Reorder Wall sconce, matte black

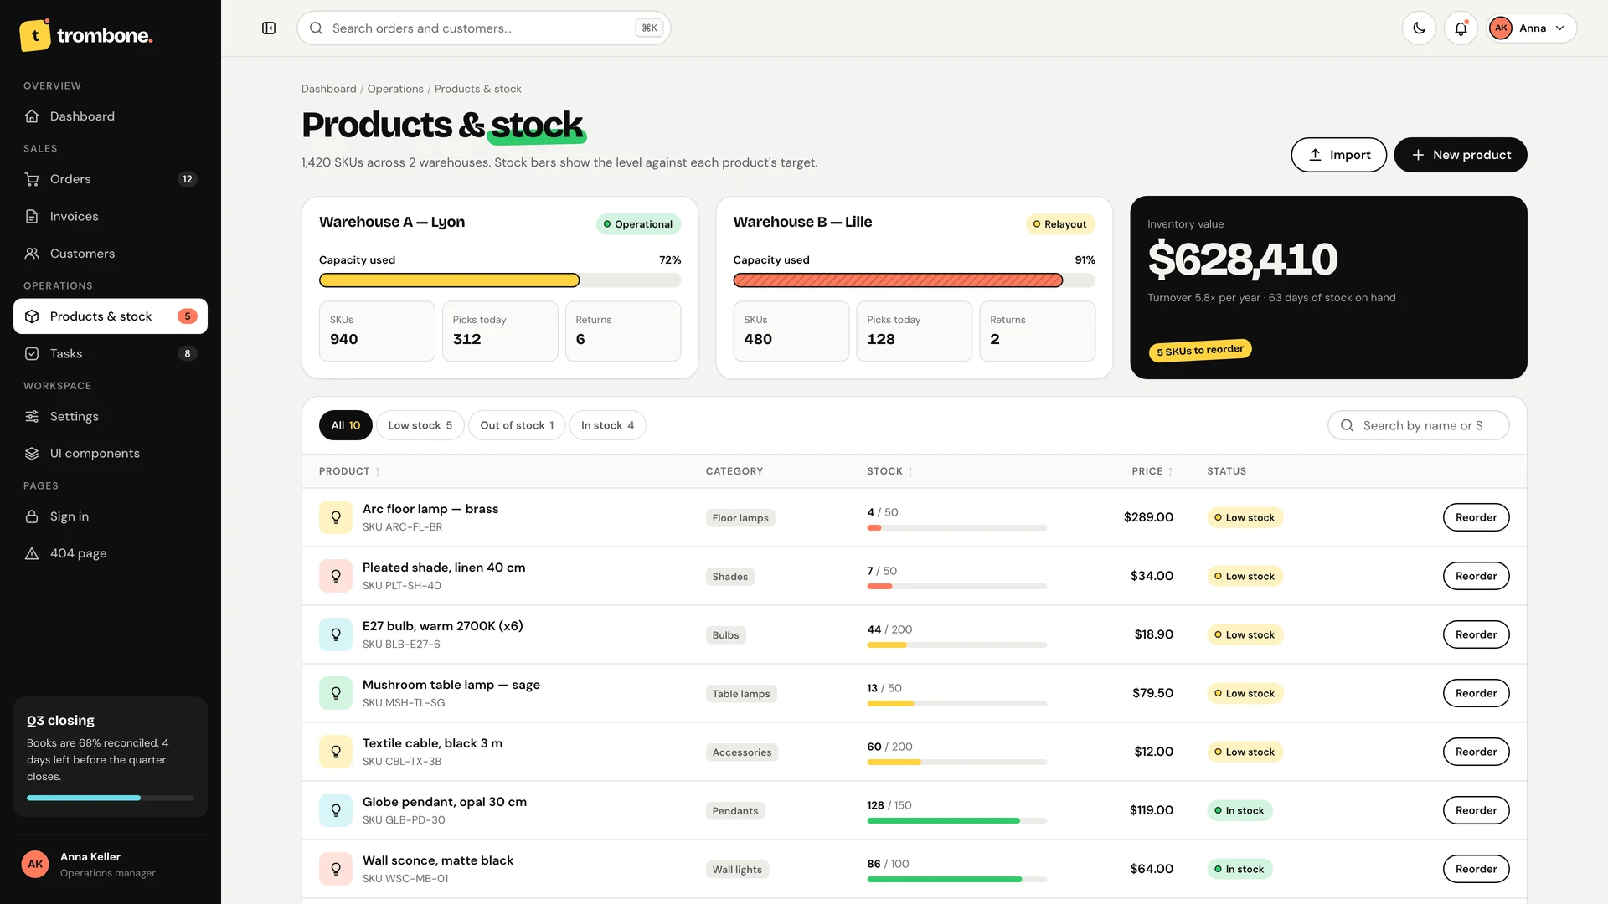(x=1476, y=869)
